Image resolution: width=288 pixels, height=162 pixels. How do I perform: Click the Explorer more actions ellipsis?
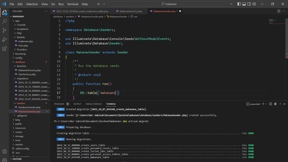coord(46,11)
